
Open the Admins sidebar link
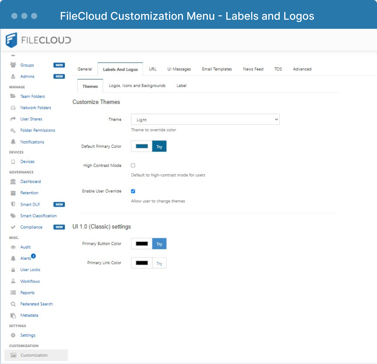(x=27, y=76)
